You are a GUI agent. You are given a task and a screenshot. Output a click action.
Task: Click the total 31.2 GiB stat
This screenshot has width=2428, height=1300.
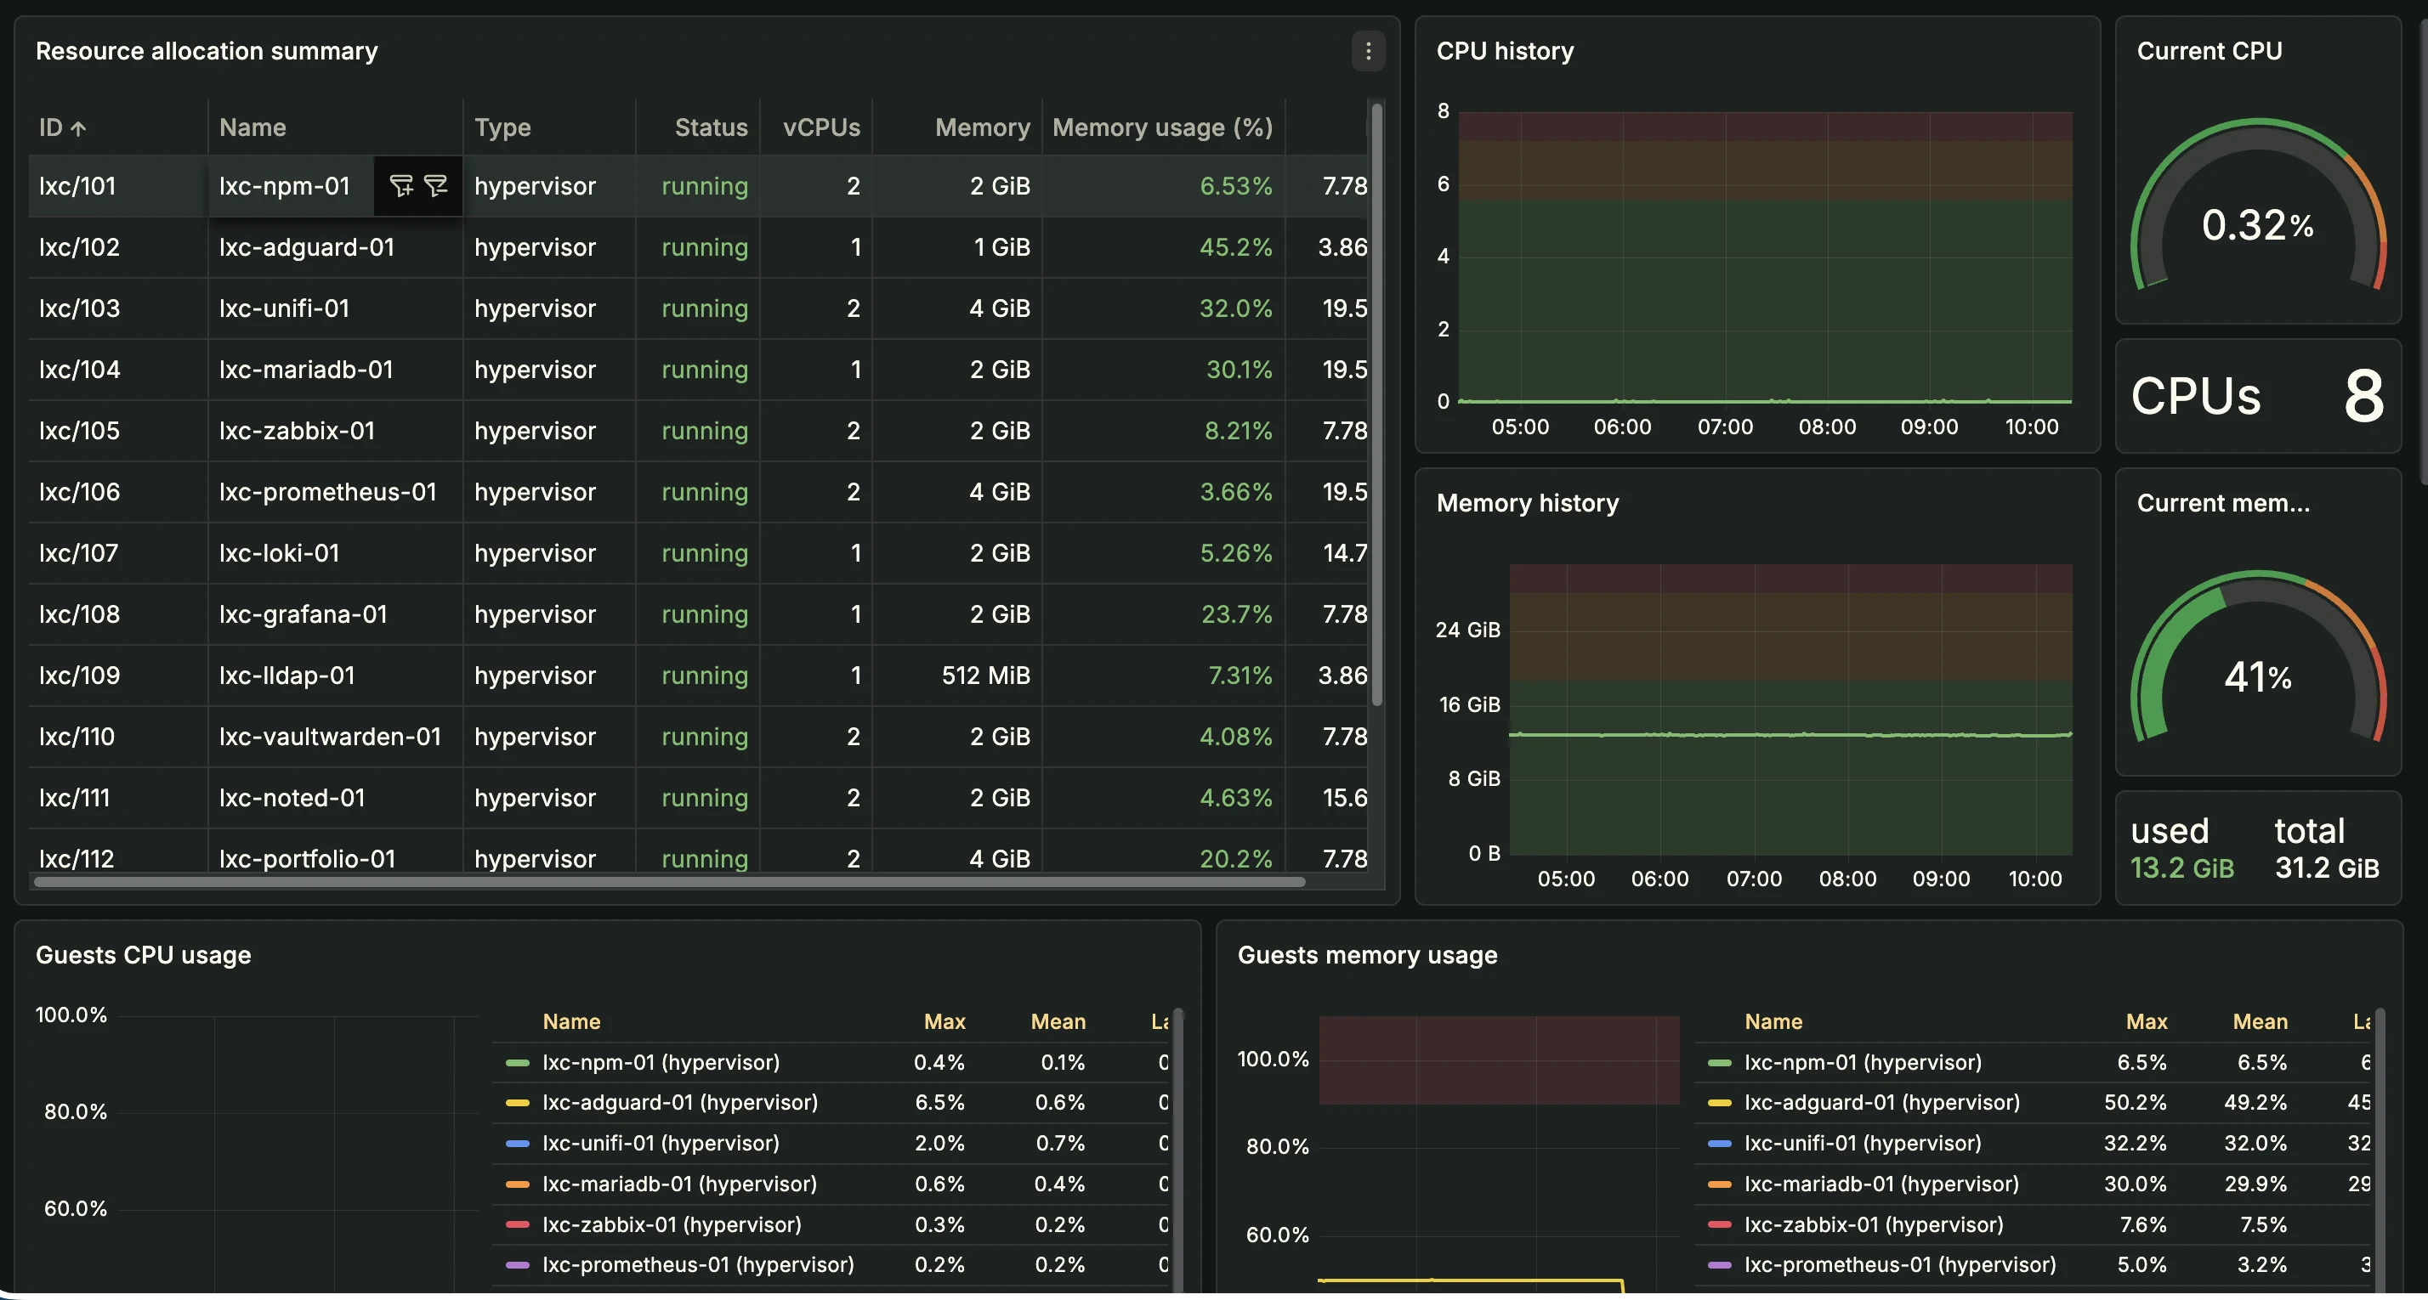[2326, 849]
